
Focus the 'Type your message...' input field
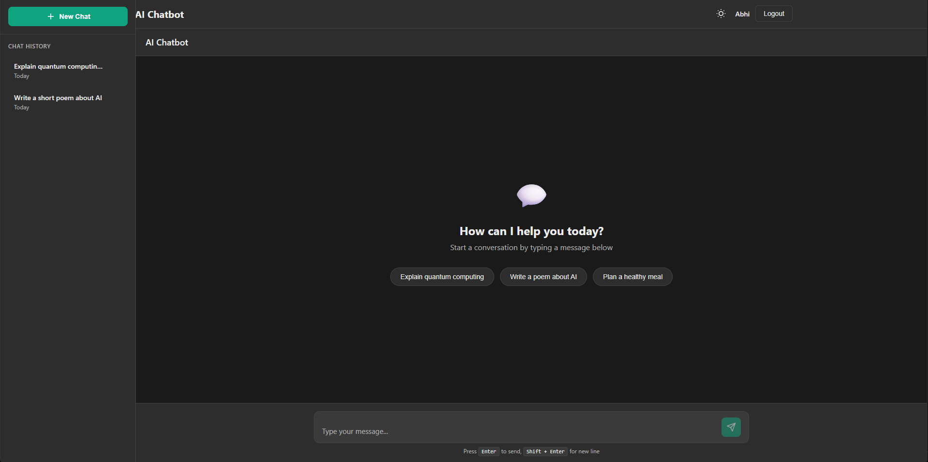pyautogui.click(x=517, y=431)
